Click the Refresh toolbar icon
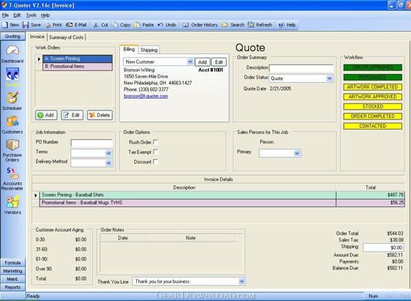411x301 pixels. tap(251, 25)
